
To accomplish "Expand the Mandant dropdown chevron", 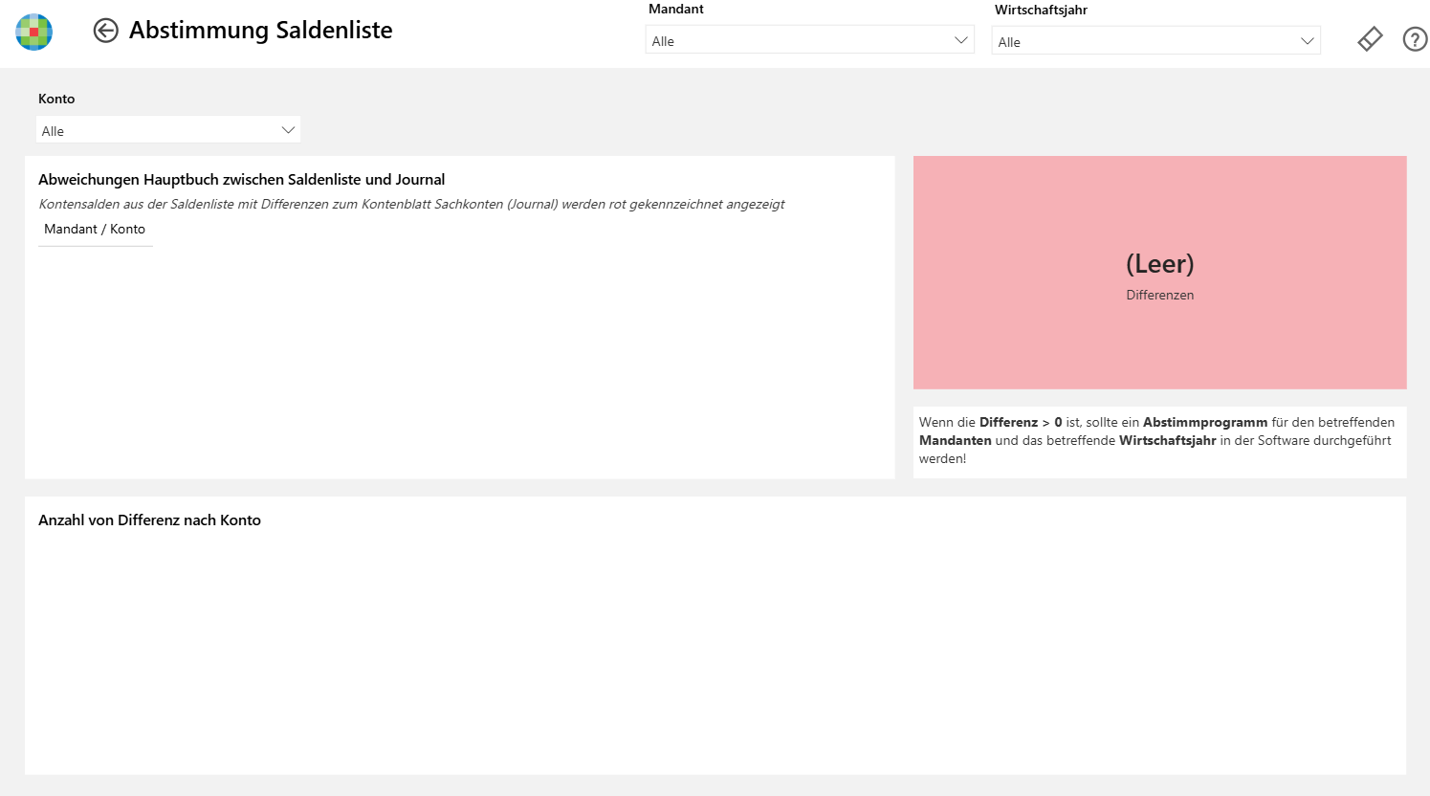I will click(x=960, y=40).
